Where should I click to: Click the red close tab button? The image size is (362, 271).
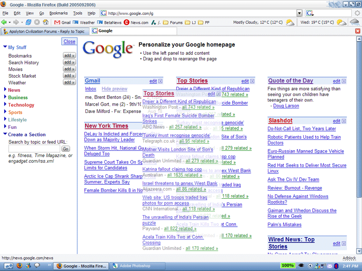[358, 31]
